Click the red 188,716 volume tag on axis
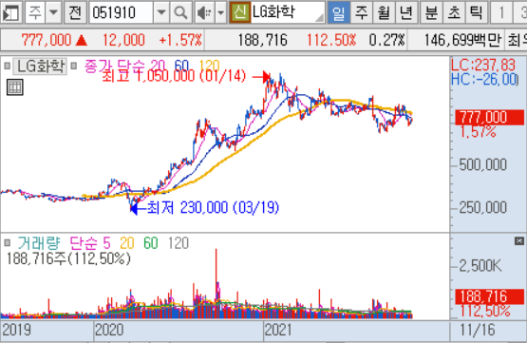The image size is (527, 343). tap(489, 296)
